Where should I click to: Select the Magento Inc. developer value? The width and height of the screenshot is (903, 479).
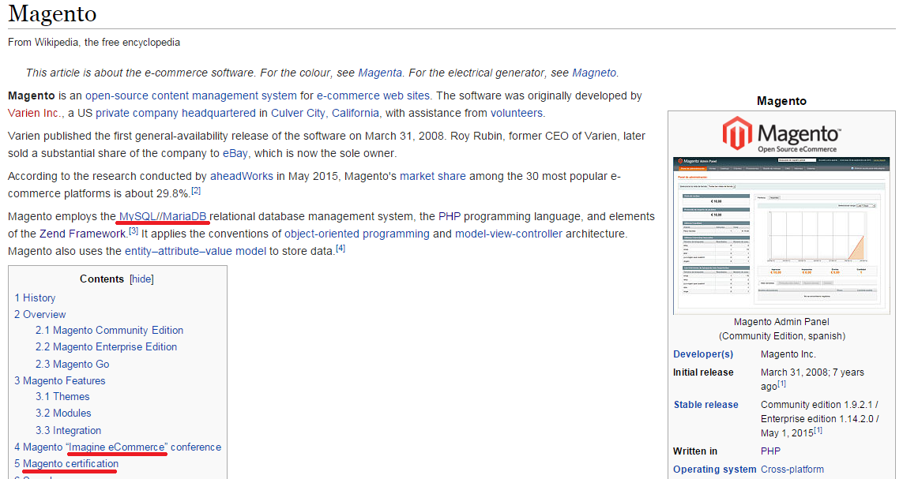pyautogui.click(x=788, y=354)
